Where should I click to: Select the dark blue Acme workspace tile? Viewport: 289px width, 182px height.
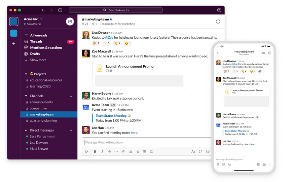[x=14, y=22]
